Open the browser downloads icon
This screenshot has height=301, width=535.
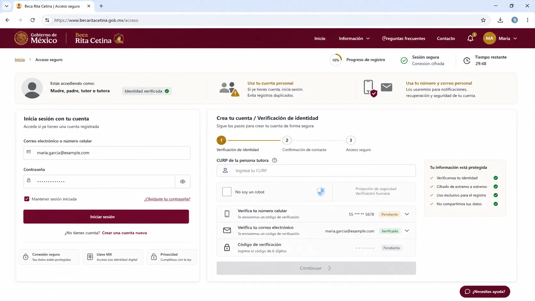[500, 20]
